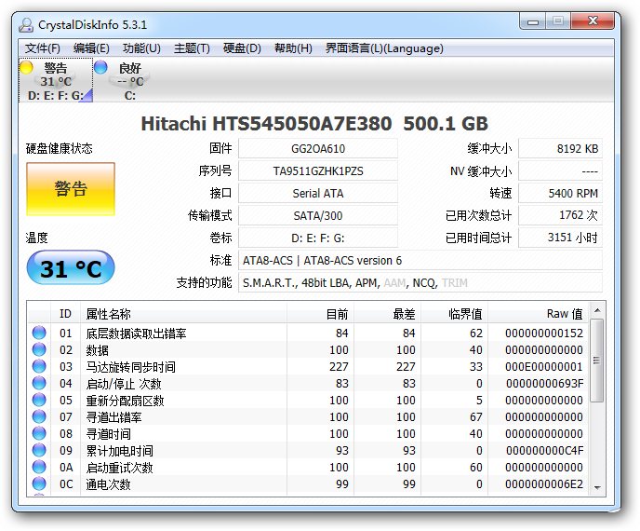
Task: Click the serial number field TA9511GZHK1PZS
Action: 318,170
